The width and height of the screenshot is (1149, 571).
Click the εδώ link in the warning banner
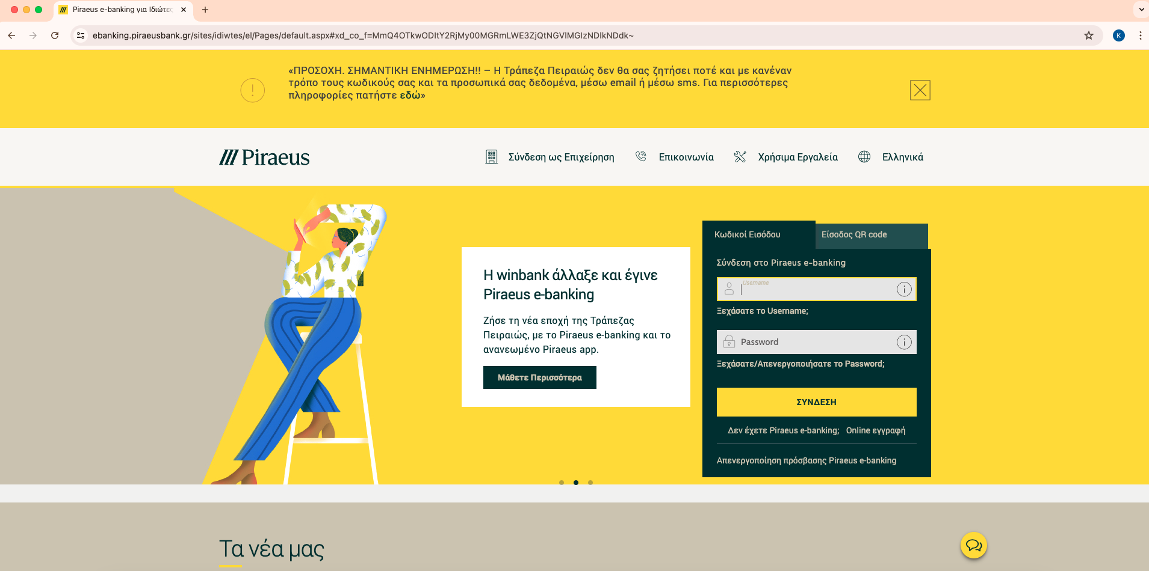coord(409,95)
